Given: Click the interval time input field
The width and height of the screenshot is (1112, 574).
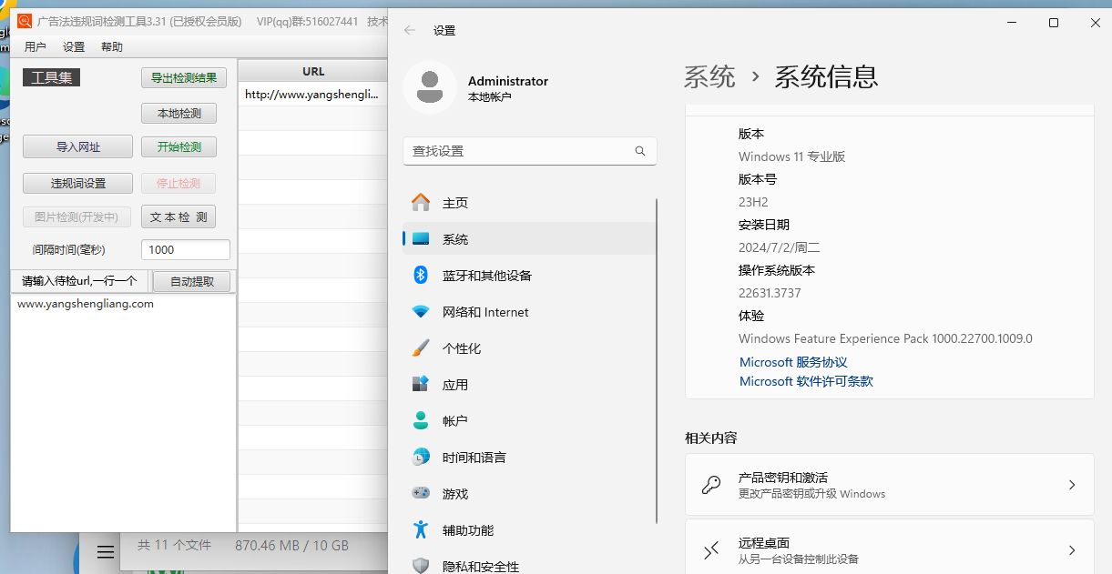Looking at the screenshot, I should (186, 250).
